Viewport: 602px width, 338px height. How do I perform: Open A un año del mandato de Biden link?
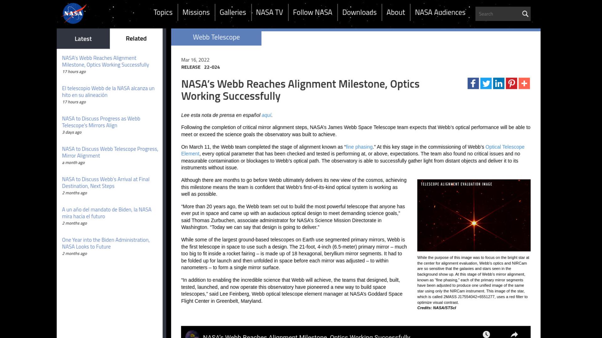click(107, 213)
